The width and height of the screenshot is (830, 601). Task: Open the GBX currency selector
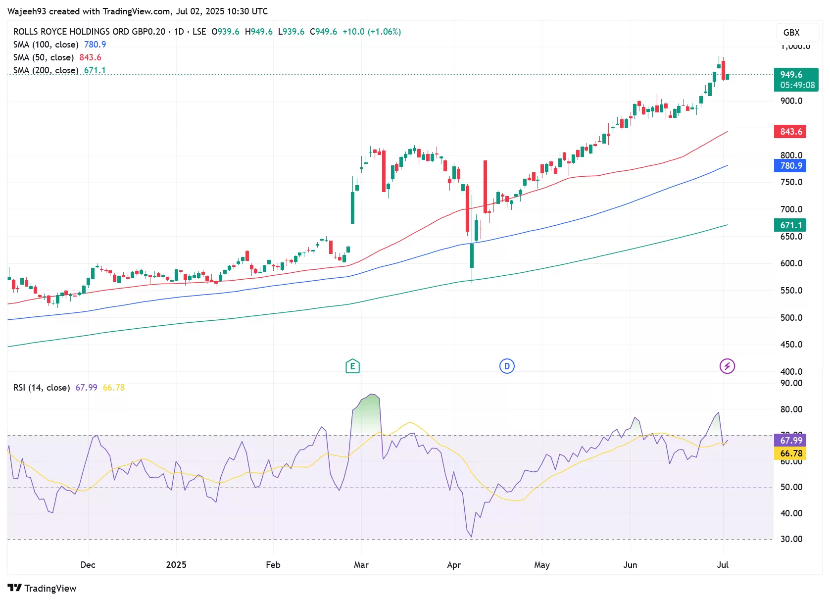click(791, 33)
